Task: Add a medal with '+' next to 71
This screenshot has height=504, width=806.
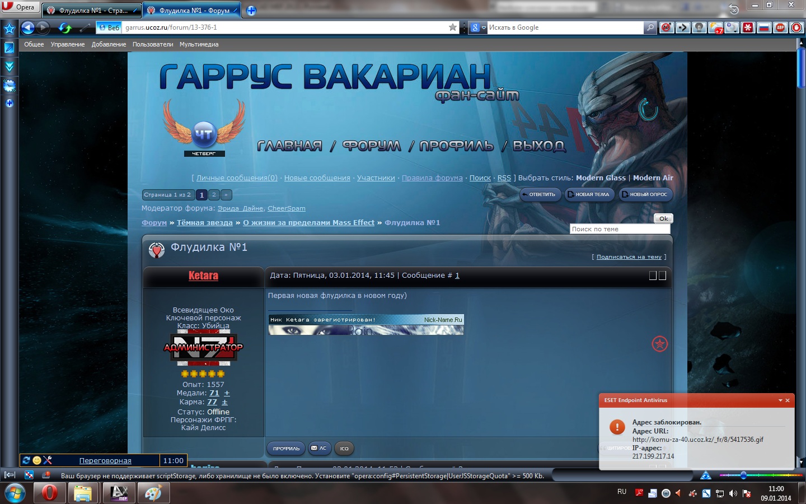Action: (227, 393)
